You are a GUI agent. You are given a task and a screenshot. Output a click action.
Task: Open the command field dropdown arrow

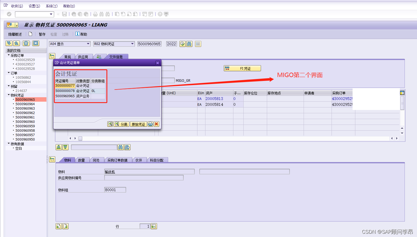point(51,14)
